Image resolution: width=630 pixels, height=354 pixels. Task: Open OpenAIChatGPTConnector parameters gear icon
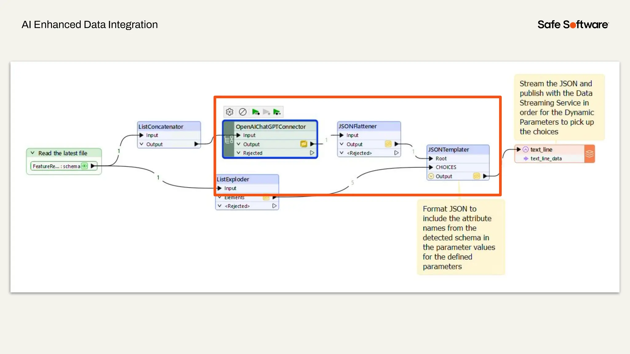[x=229, y=112]
